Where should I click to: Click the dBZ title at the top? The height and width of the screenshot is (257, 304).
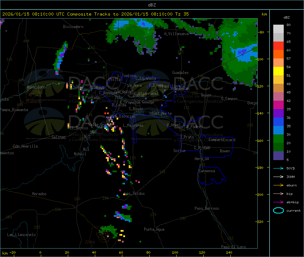(x=152, y=5)
